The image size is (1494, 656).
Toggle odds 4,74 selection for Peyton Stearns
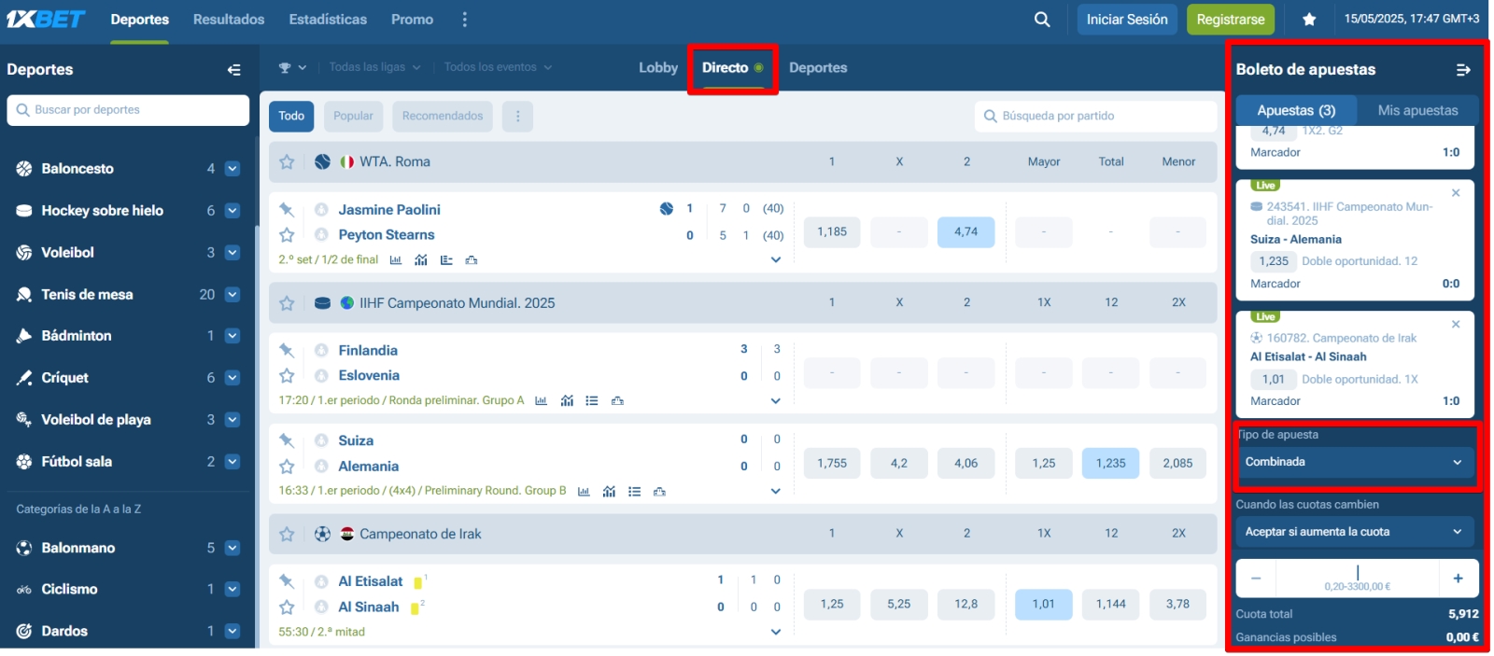tap(965, 232)
